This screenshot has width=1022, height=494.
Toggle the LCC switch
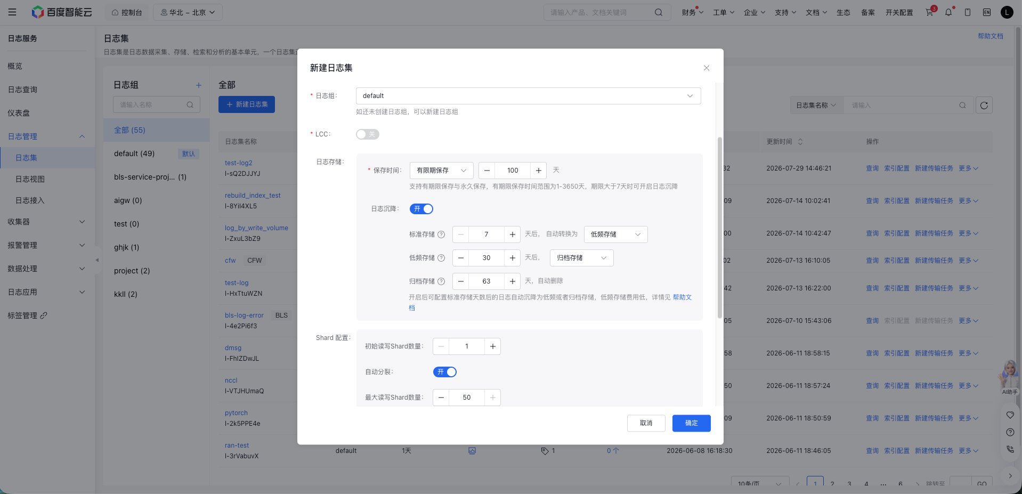(368, 134)
